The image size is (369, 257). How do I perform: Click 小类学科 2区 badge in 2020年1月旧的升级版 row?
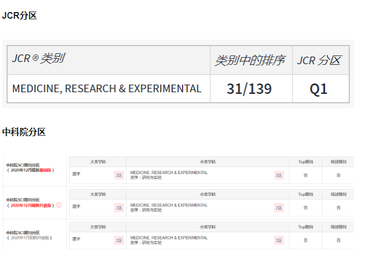[279, 240]
